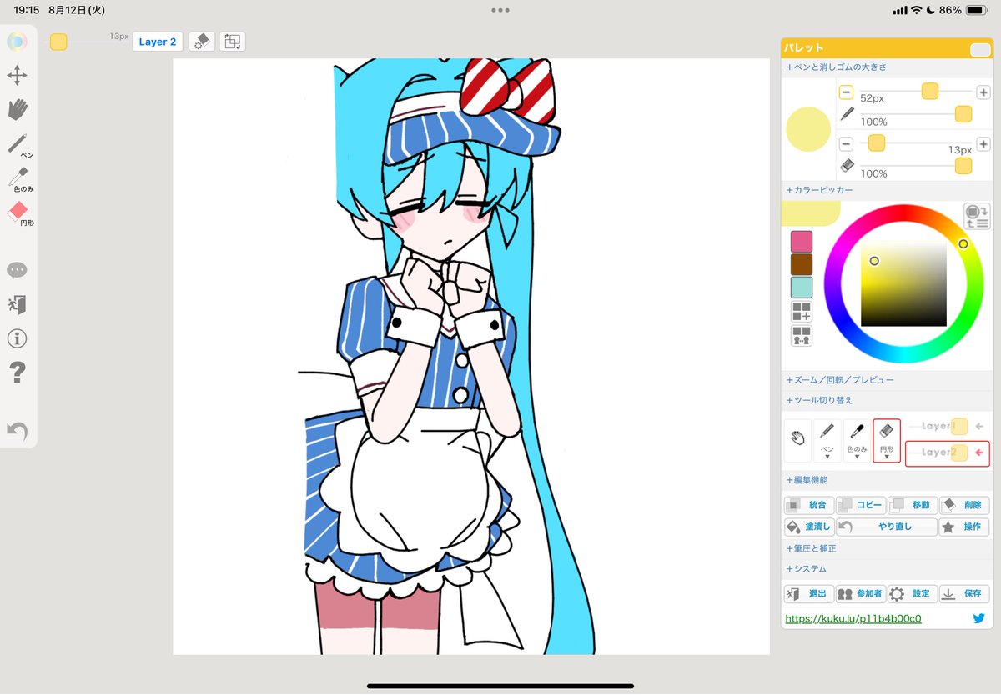Undo with the curved arrow in left toolbar
This screenshot has width=1001, height=695.
pos(17,430)
